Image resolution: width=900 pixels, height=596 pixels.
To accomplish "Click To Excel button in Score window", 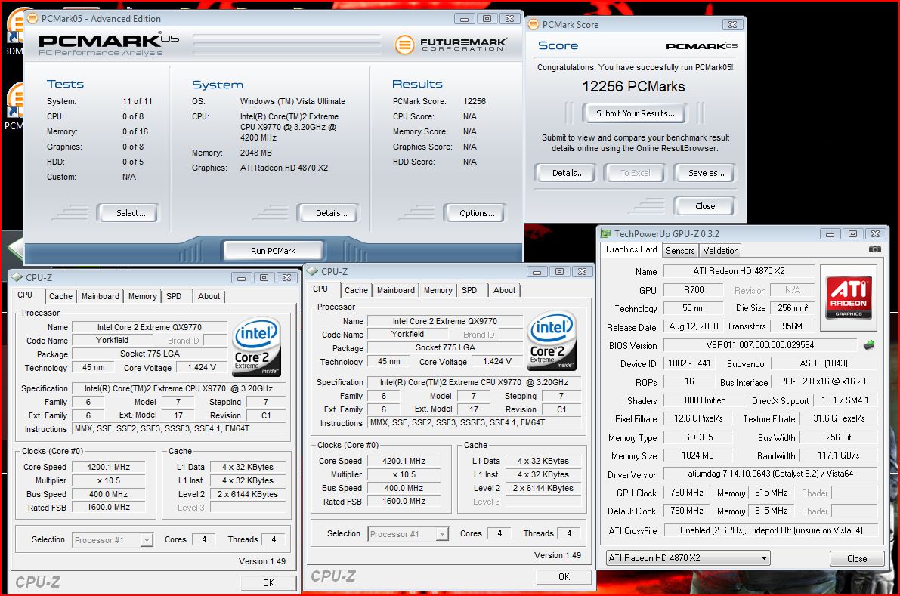I will (x=636, y=173).
